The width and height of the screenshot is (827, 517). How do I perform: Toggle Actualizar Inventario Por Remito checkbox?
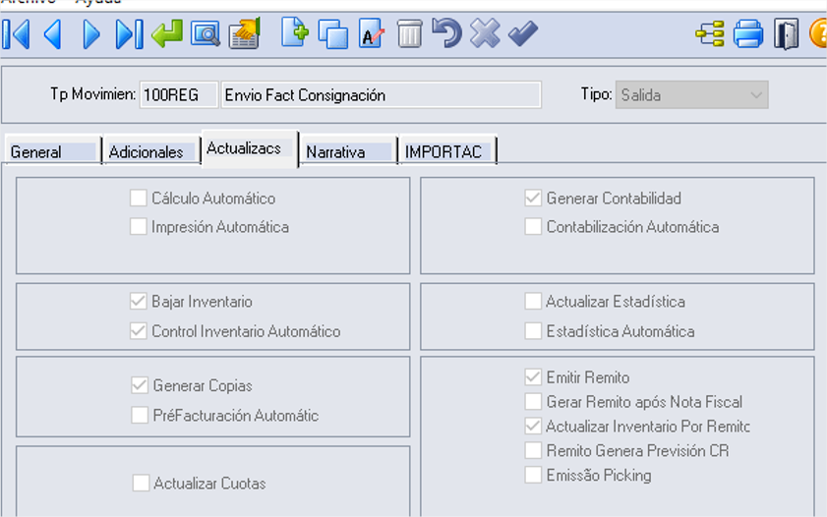(x=533, y=426)
